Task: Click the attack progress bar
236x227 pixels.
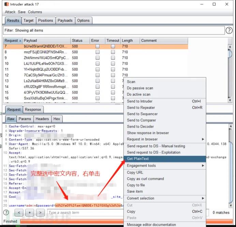Action: tap(72, 221)
